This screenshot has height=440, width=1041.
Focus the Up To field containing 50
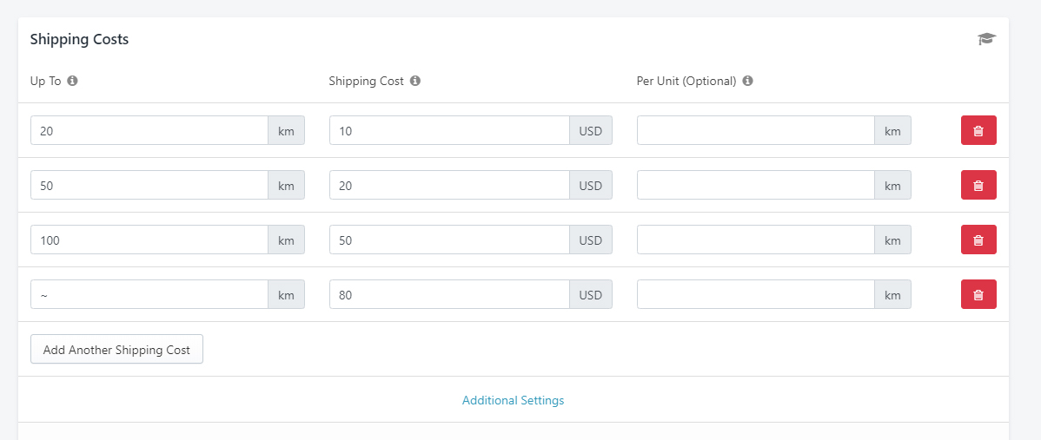coord(149,185)
